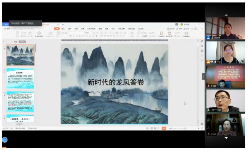Open the search magnifier in ribbon tabs
This screenshot has width=248, height=151.
(x=139, y=29)
